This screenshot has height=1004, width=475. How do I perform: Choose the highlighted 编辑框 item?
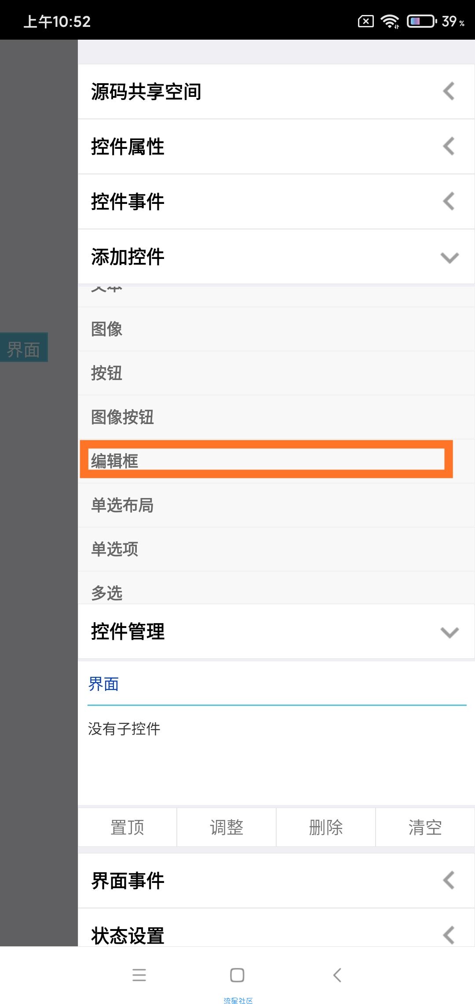266,459
